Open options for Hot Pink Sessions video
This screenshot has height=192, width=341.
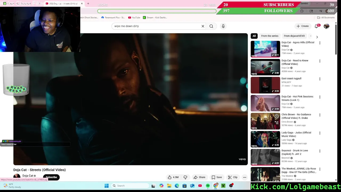(320, 97)
